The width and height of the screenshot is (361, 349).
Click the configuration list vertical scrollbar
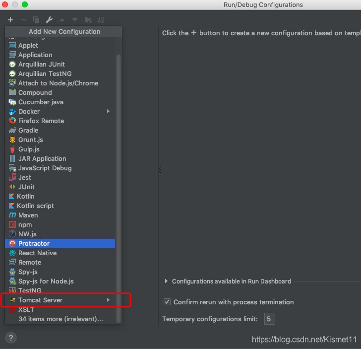119,188
